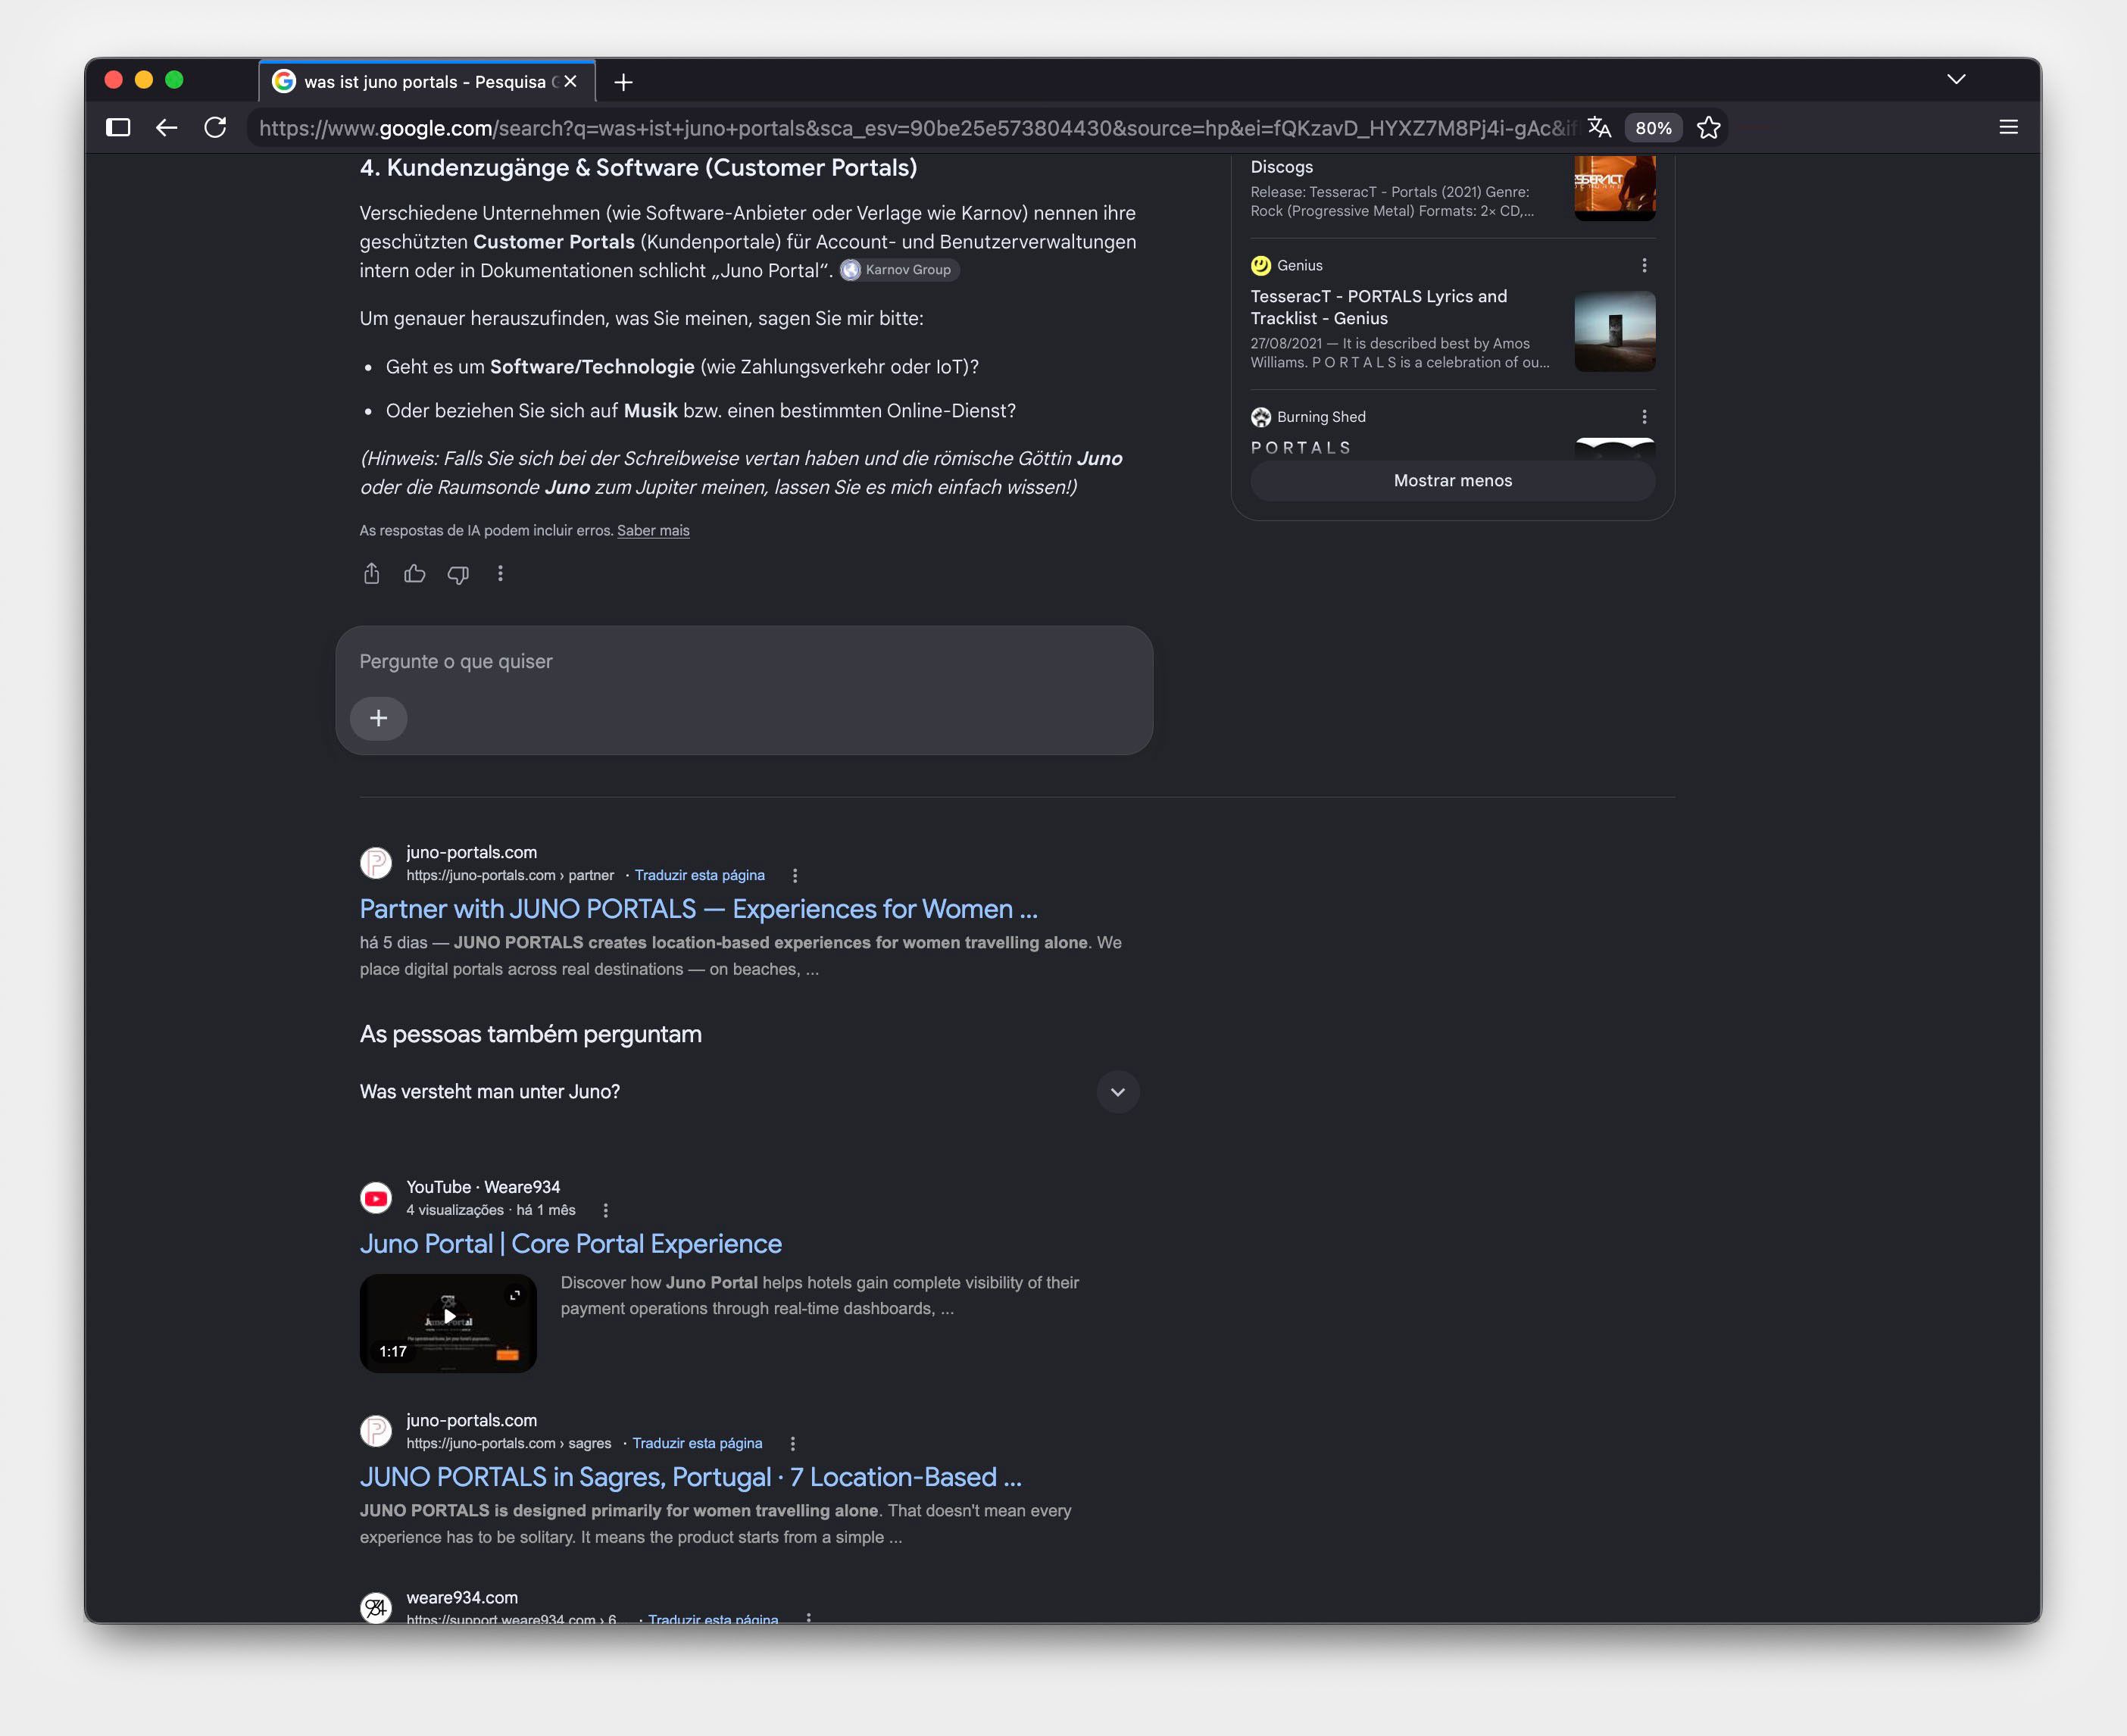This screenshot has width=2127, height=1736.
Task: Open the translate page icon
Action: point(1599,128)
